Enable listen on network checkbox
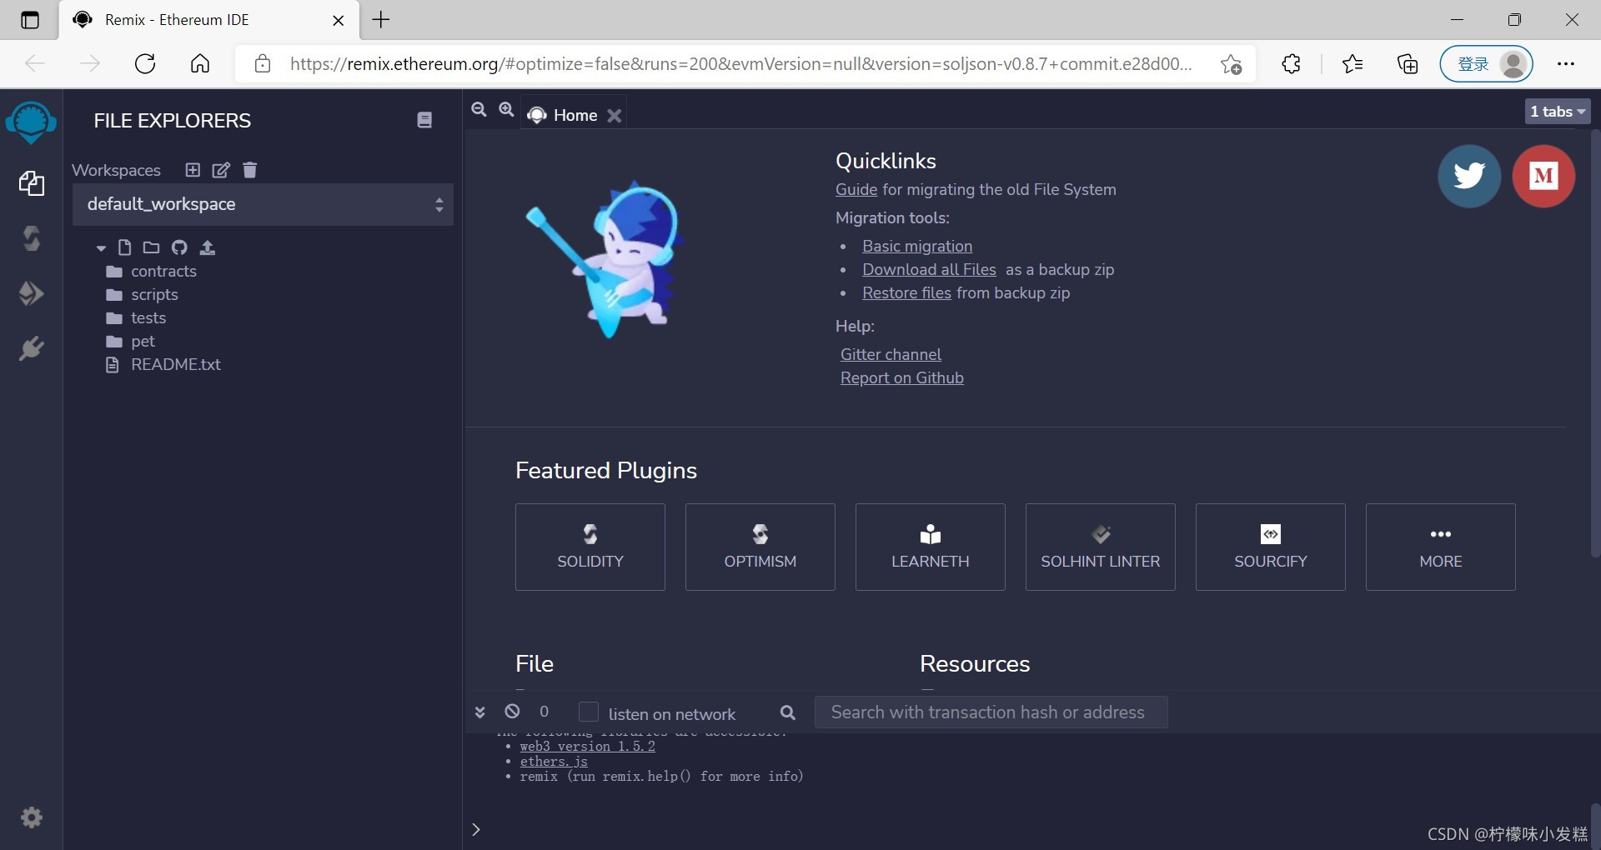This screenshot has width=1601, height=850. point(589,712)
